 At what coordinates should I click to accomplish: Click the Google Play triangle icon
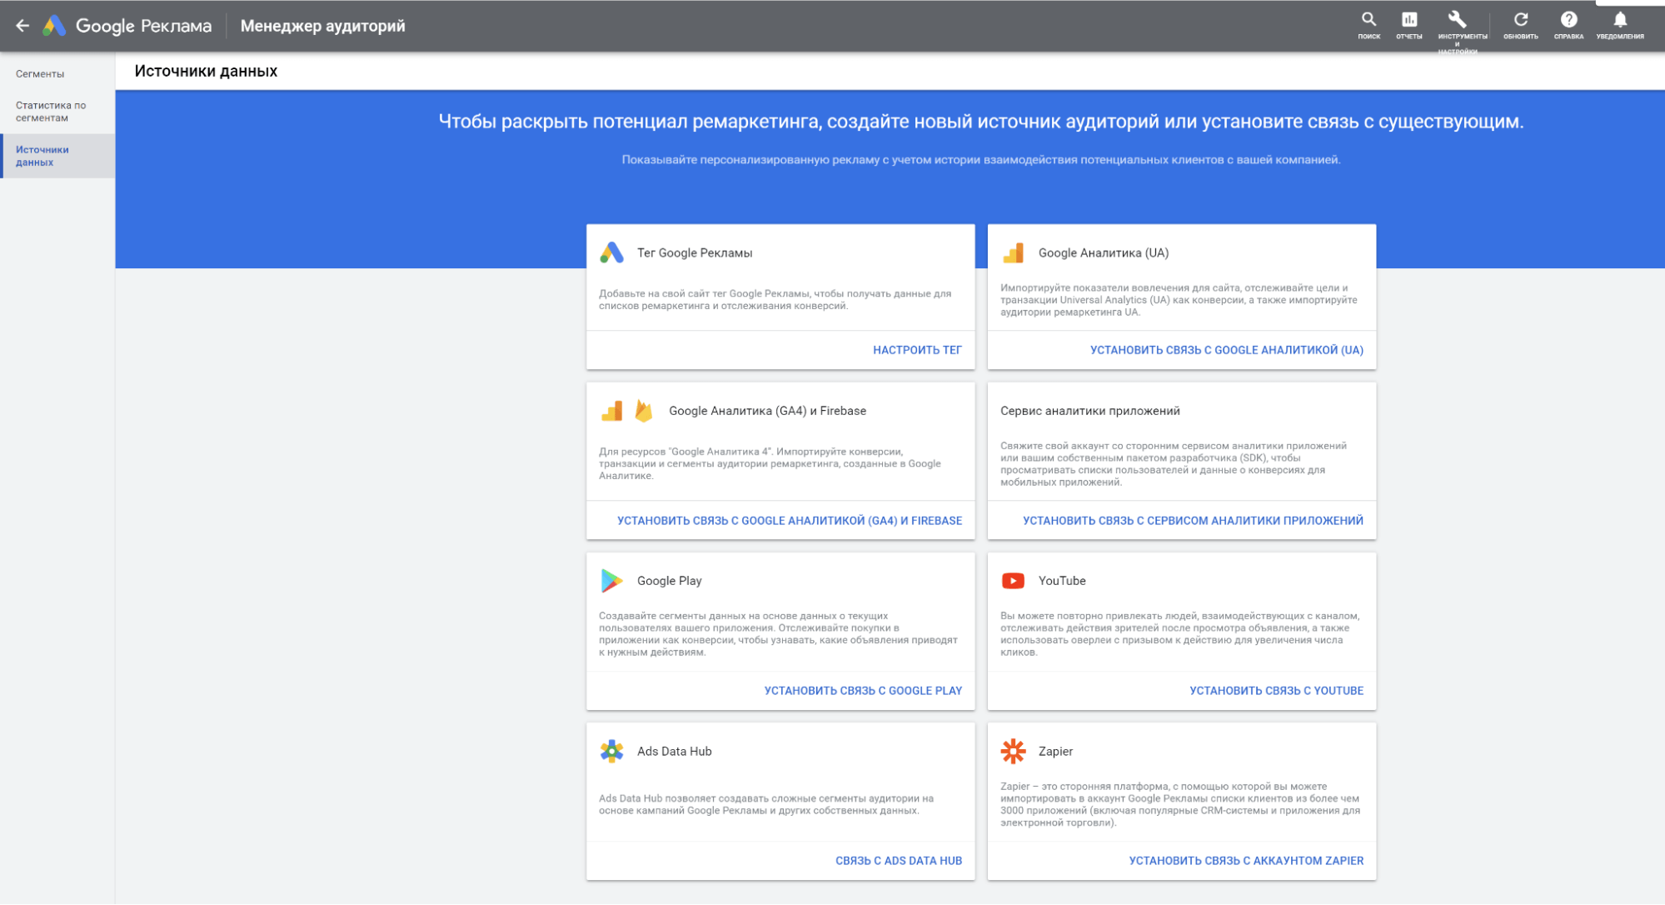point(611,581)
